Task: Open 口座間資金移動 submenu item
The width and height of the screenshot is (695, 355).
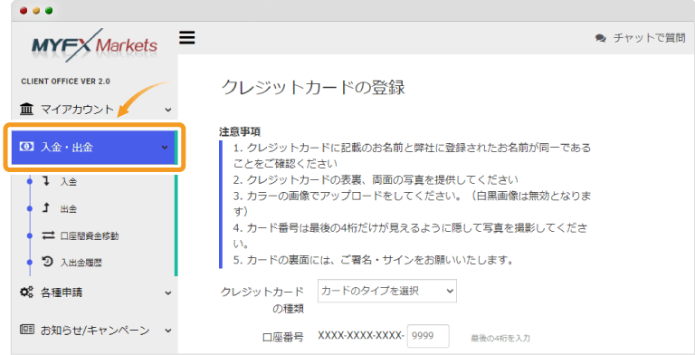Action: tap(89, 235)
